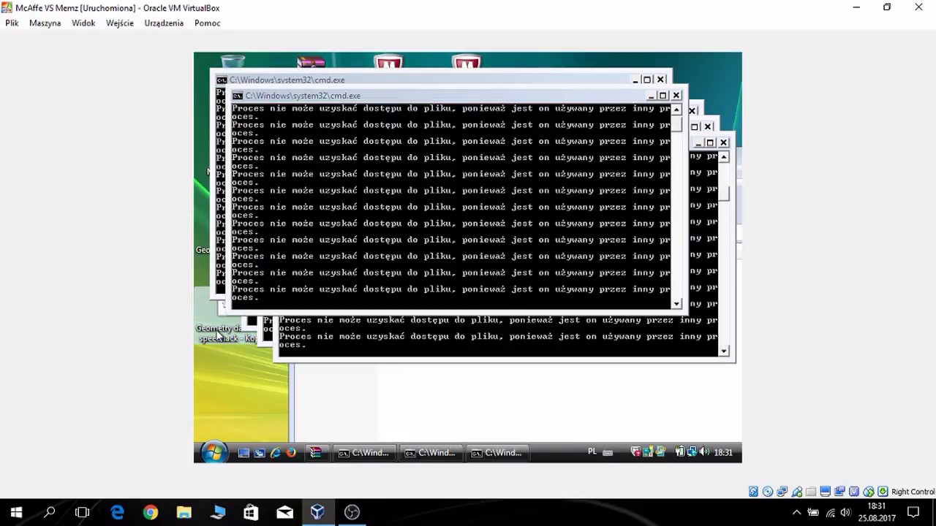
Task: Select the third C:\Wind... taskbar button
Action: click(497, 453)
